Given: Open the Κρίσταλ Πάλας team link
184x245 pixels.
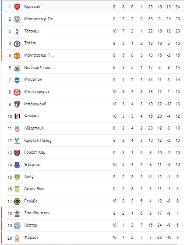Looking at the screenshot, I should click(38, 141).
